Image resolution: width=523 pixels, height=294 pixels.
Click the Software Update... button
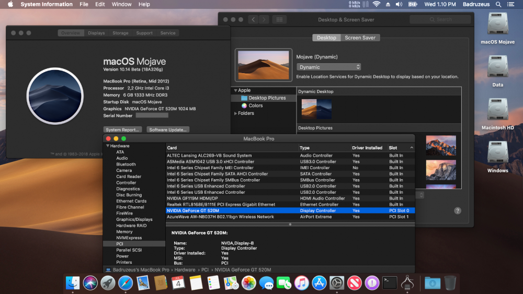(x=168, y=130)
